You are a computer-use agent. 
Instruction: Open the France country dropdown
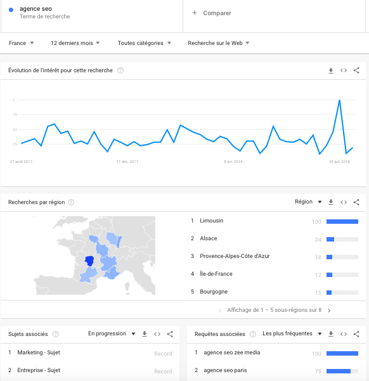pos(21,43)
